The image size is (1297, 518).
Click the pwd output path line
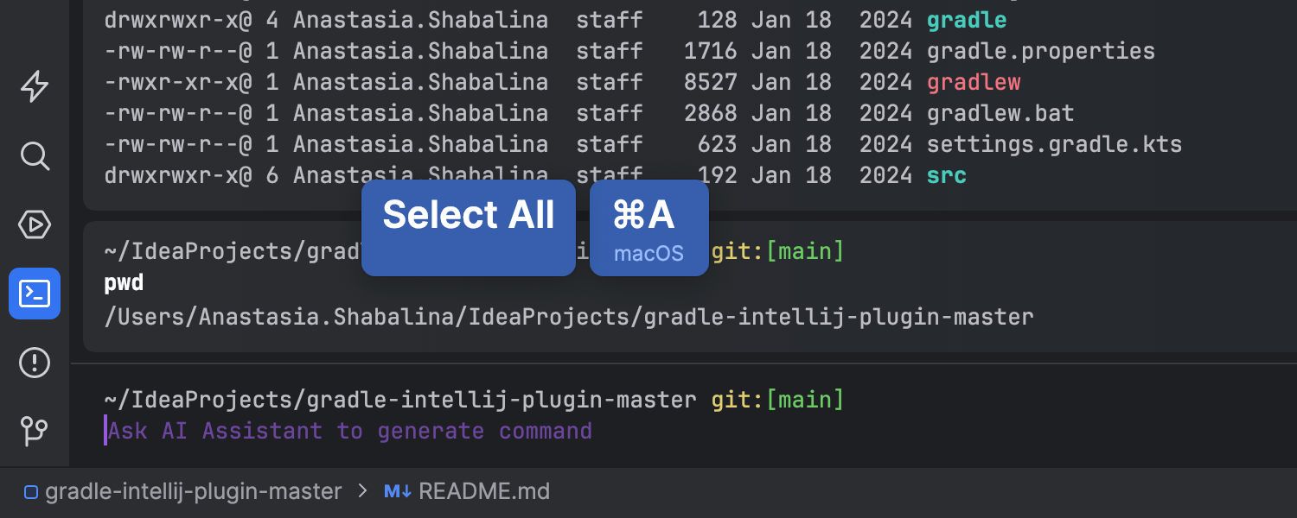568,317
